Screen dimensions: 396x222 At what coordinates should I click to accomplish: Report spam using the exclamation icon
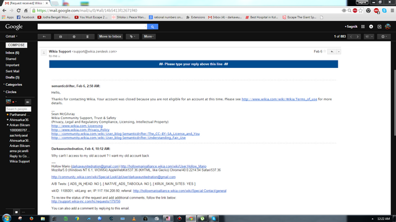[x=74, y=36]
